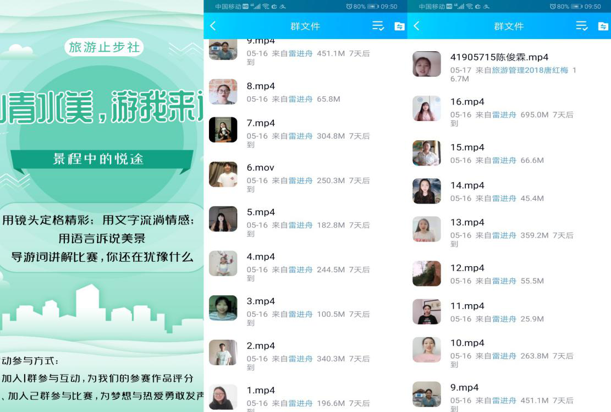This screenshot has width=611, height=412.
Task: Open uploader link 旅游管理2018唐红梅
Action: pyautogui.click(x=530, y=70)
